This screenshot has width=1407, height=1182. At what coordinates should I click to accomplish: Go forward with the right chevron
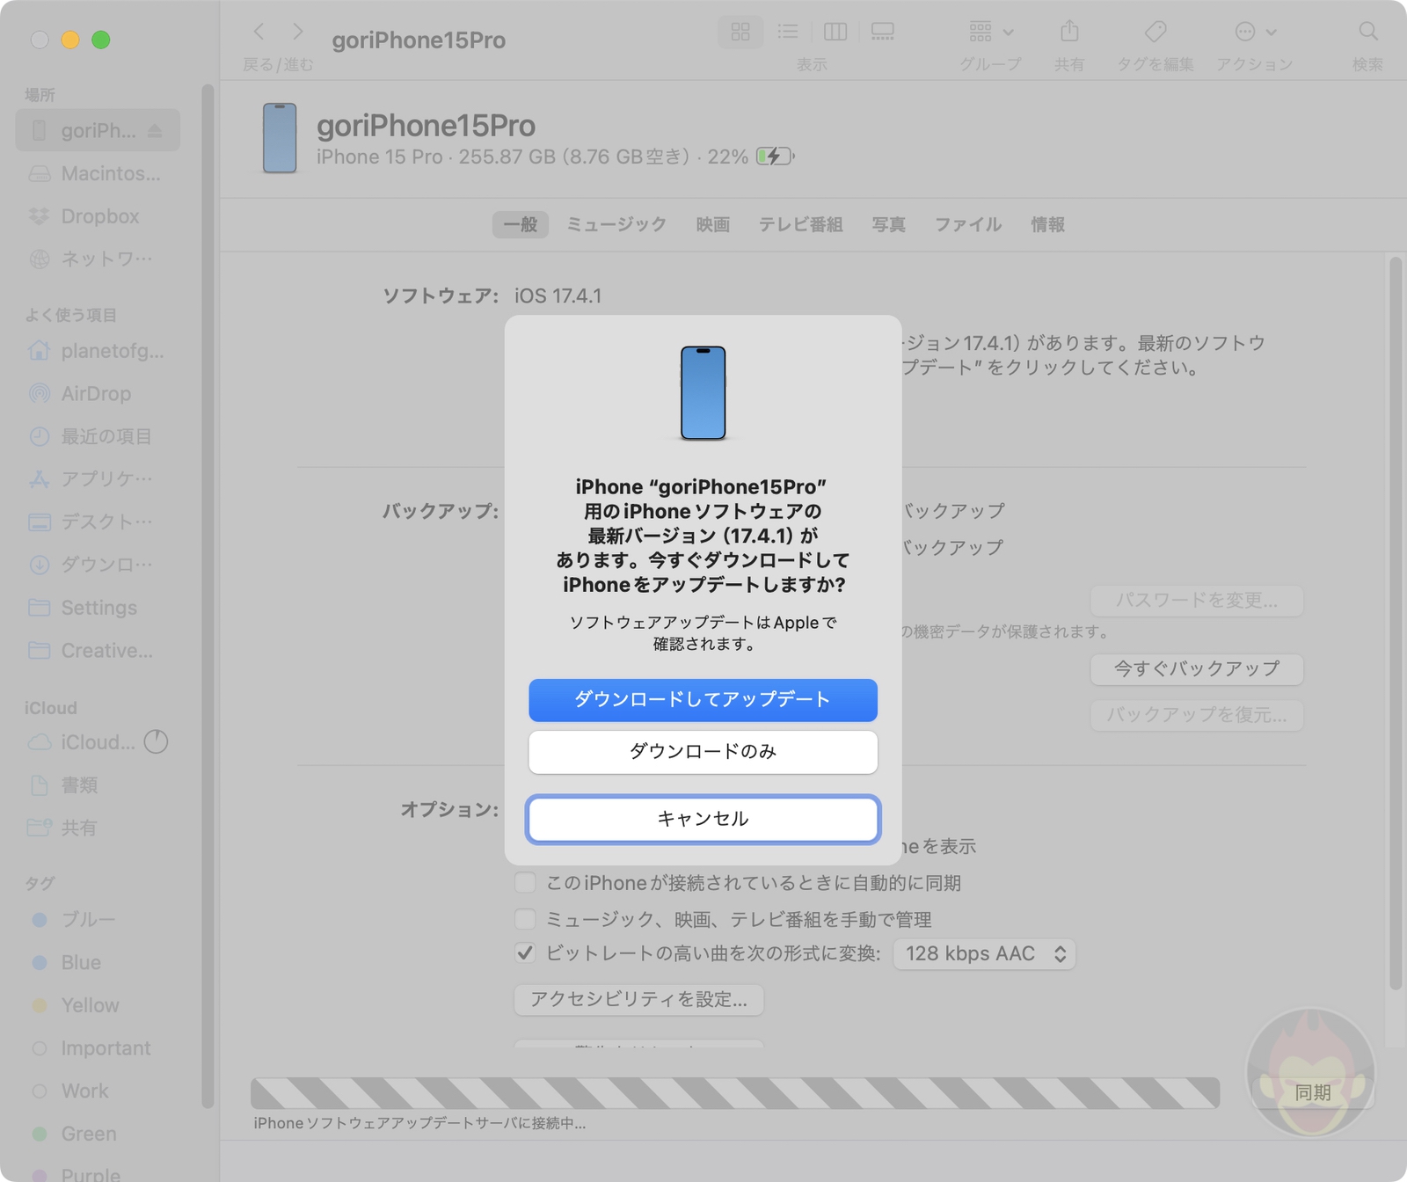(298, 32)
